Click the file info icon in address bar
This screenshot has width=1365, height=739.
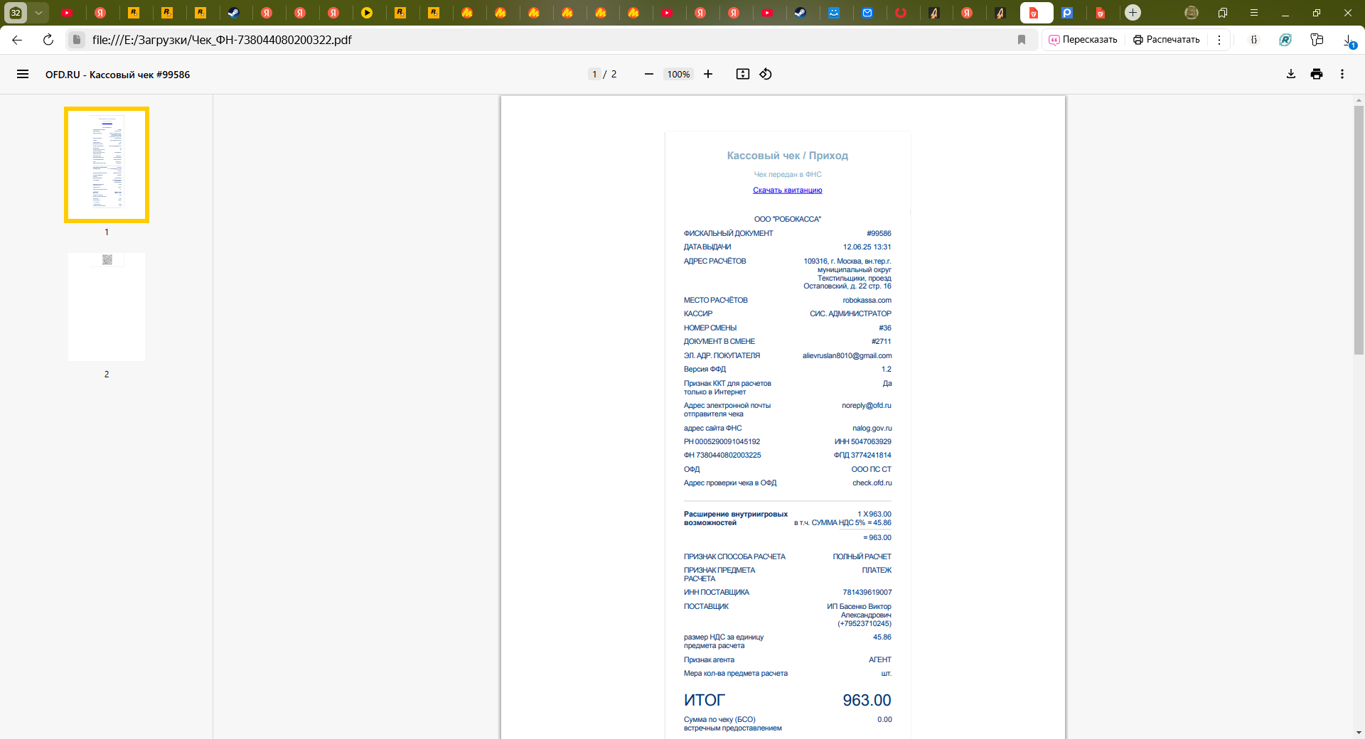tap(77, 40)
